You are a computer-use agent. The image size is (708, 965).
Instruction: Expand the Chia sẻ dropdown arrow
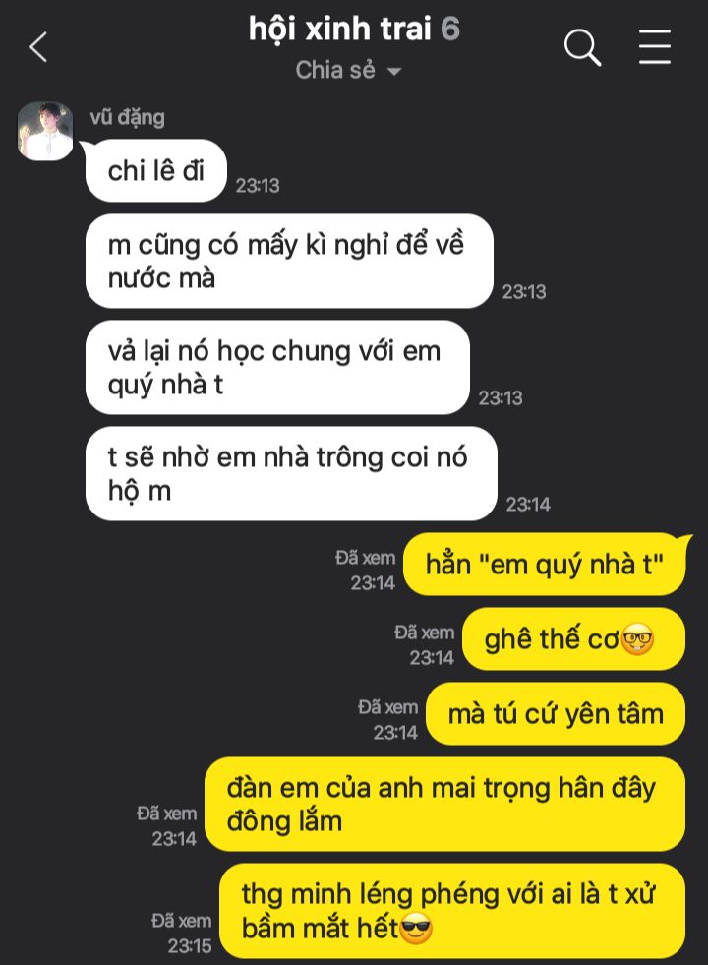point(393,72)
